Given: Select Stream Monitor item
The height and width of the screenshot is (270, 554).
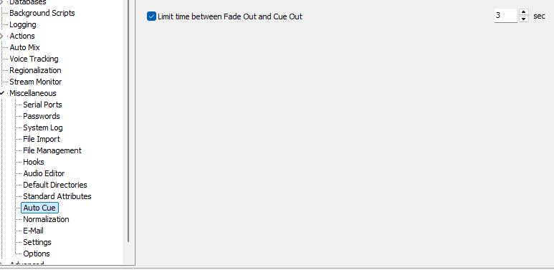Looking at the screenshot, I should pos(36,82).
